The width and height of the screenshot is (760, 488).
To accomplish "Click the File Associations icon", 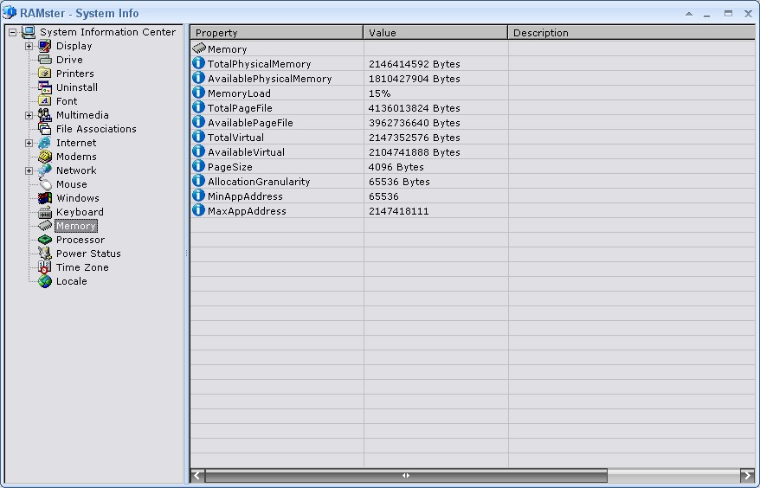I will 45,129.
